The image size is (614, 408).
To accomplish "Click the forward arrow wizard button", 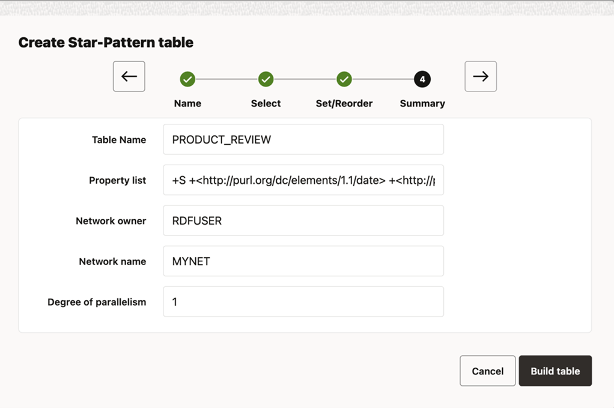I will click(x=480, y=76).
